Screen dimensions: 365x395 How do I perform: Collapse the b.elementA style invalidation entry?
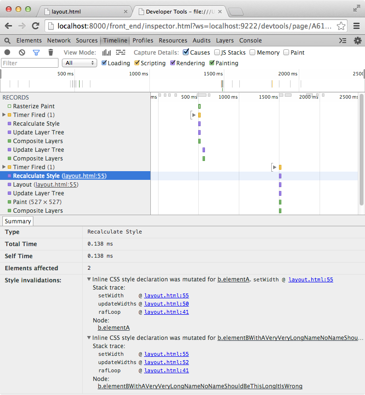point(89,279)
